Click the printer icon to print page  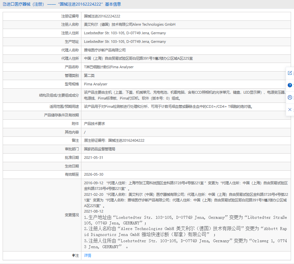click(290, 97)
